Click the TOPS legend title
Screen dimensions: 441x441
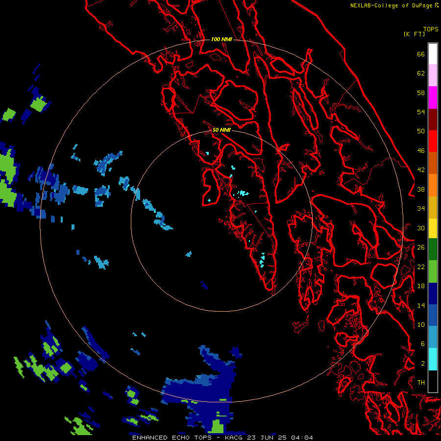pos(431,29)
